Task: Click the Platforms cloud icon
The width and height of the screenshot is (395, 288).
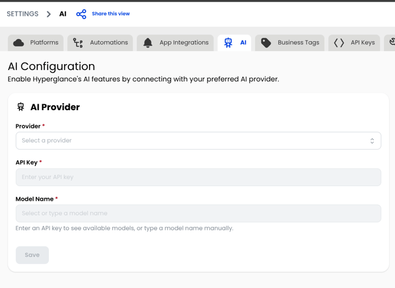Action: (x=19, y=43)
